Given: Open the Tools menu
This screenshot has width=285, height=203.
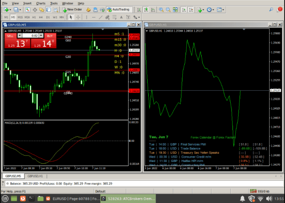Looking at the screenshot, I should click(x=54, y=3).
